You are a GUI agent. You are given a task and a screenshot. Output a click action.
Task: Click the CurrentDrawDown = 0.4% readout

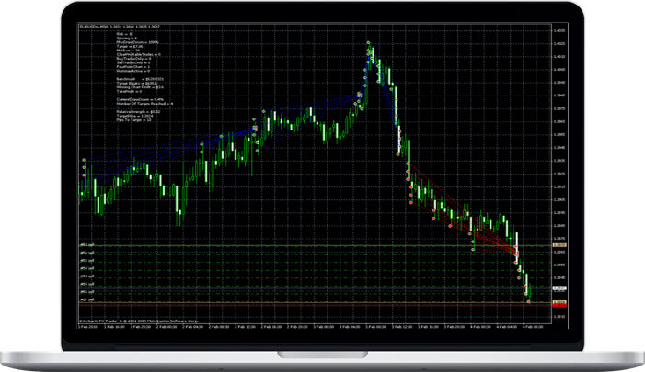[x=126, y=100]
